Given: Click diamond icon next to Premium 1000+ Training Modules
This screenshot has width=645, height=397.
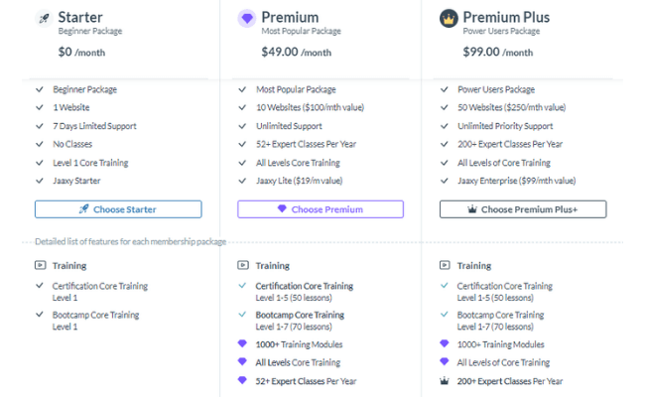Looking at the screenshot, I should click(x=242, y=343).
